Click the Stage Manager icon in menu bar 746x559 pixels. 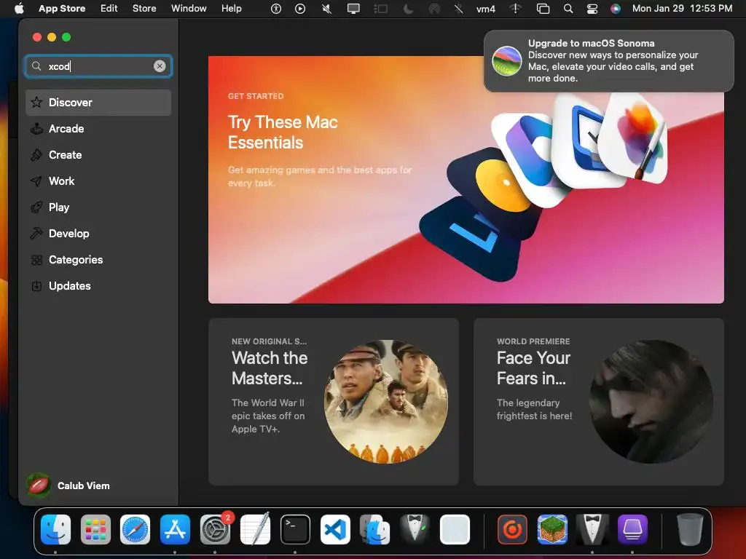(x=380, y=9)
